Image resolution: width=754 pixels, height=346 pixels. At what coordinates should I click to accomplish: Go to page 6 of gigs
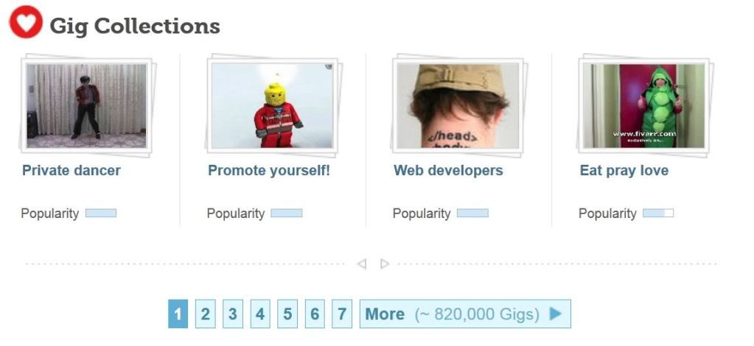click(x=315, y=314)
